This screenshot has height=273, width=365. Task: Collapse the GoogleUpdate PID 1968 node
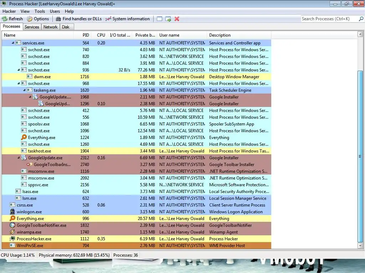(30, 97)
